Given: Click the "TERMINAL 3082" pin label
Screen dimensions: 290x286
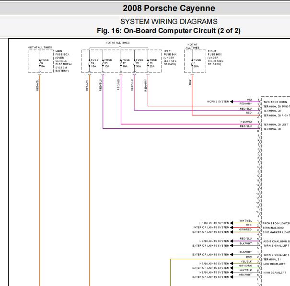Looking at the screenshot, I should [273, 228].
